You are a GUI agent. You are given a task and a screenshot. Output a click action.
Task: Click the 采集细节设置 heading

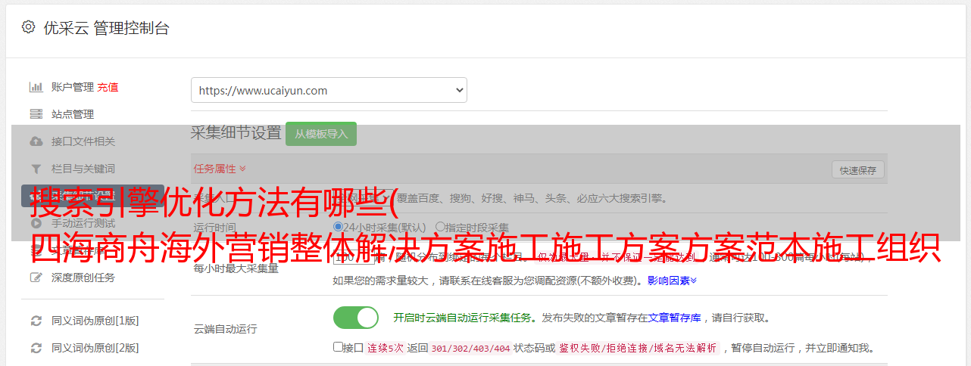tap(236, 133)
